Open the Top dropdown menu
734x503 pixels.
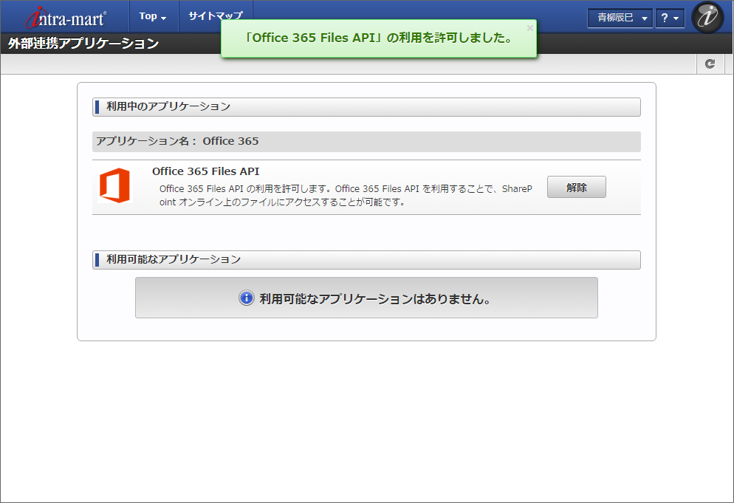(x=153, y=16)
